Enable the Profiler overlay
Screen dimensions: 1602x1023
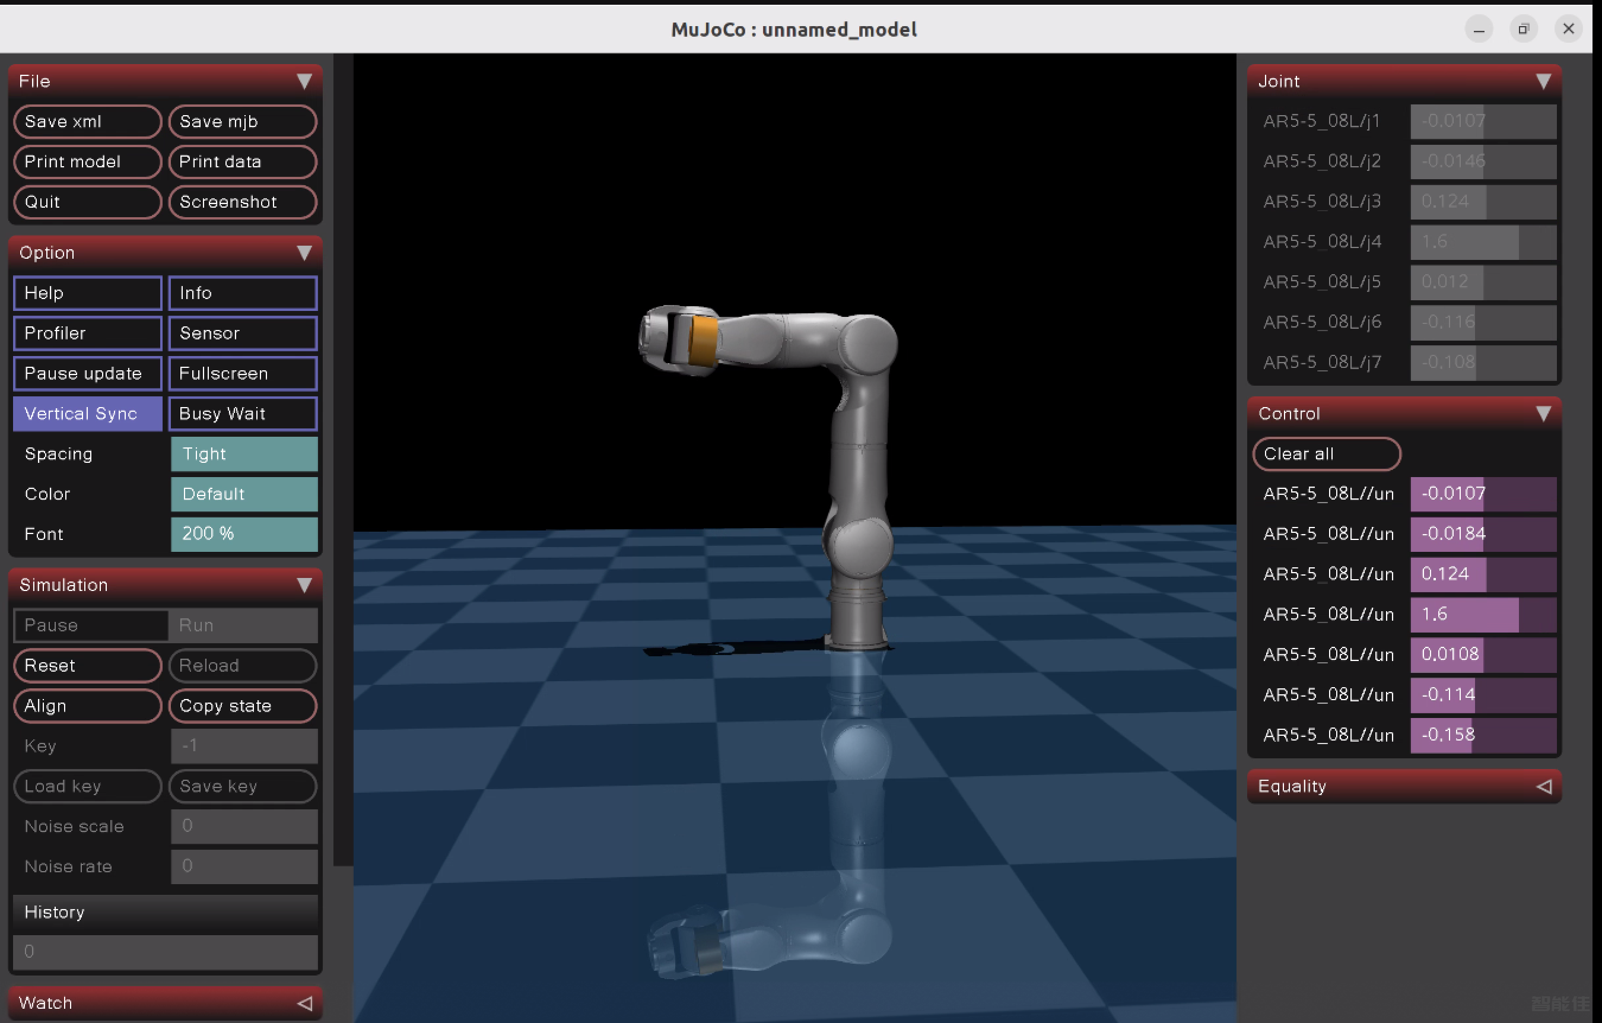click(x=88, y=333)
